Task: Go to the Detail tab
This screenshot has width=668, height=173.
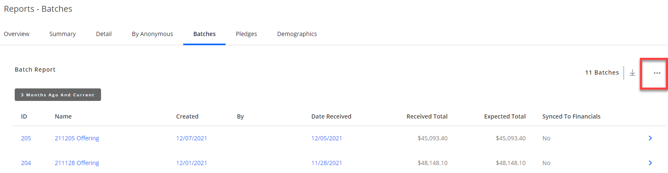Action: click(x=104, y=34)
